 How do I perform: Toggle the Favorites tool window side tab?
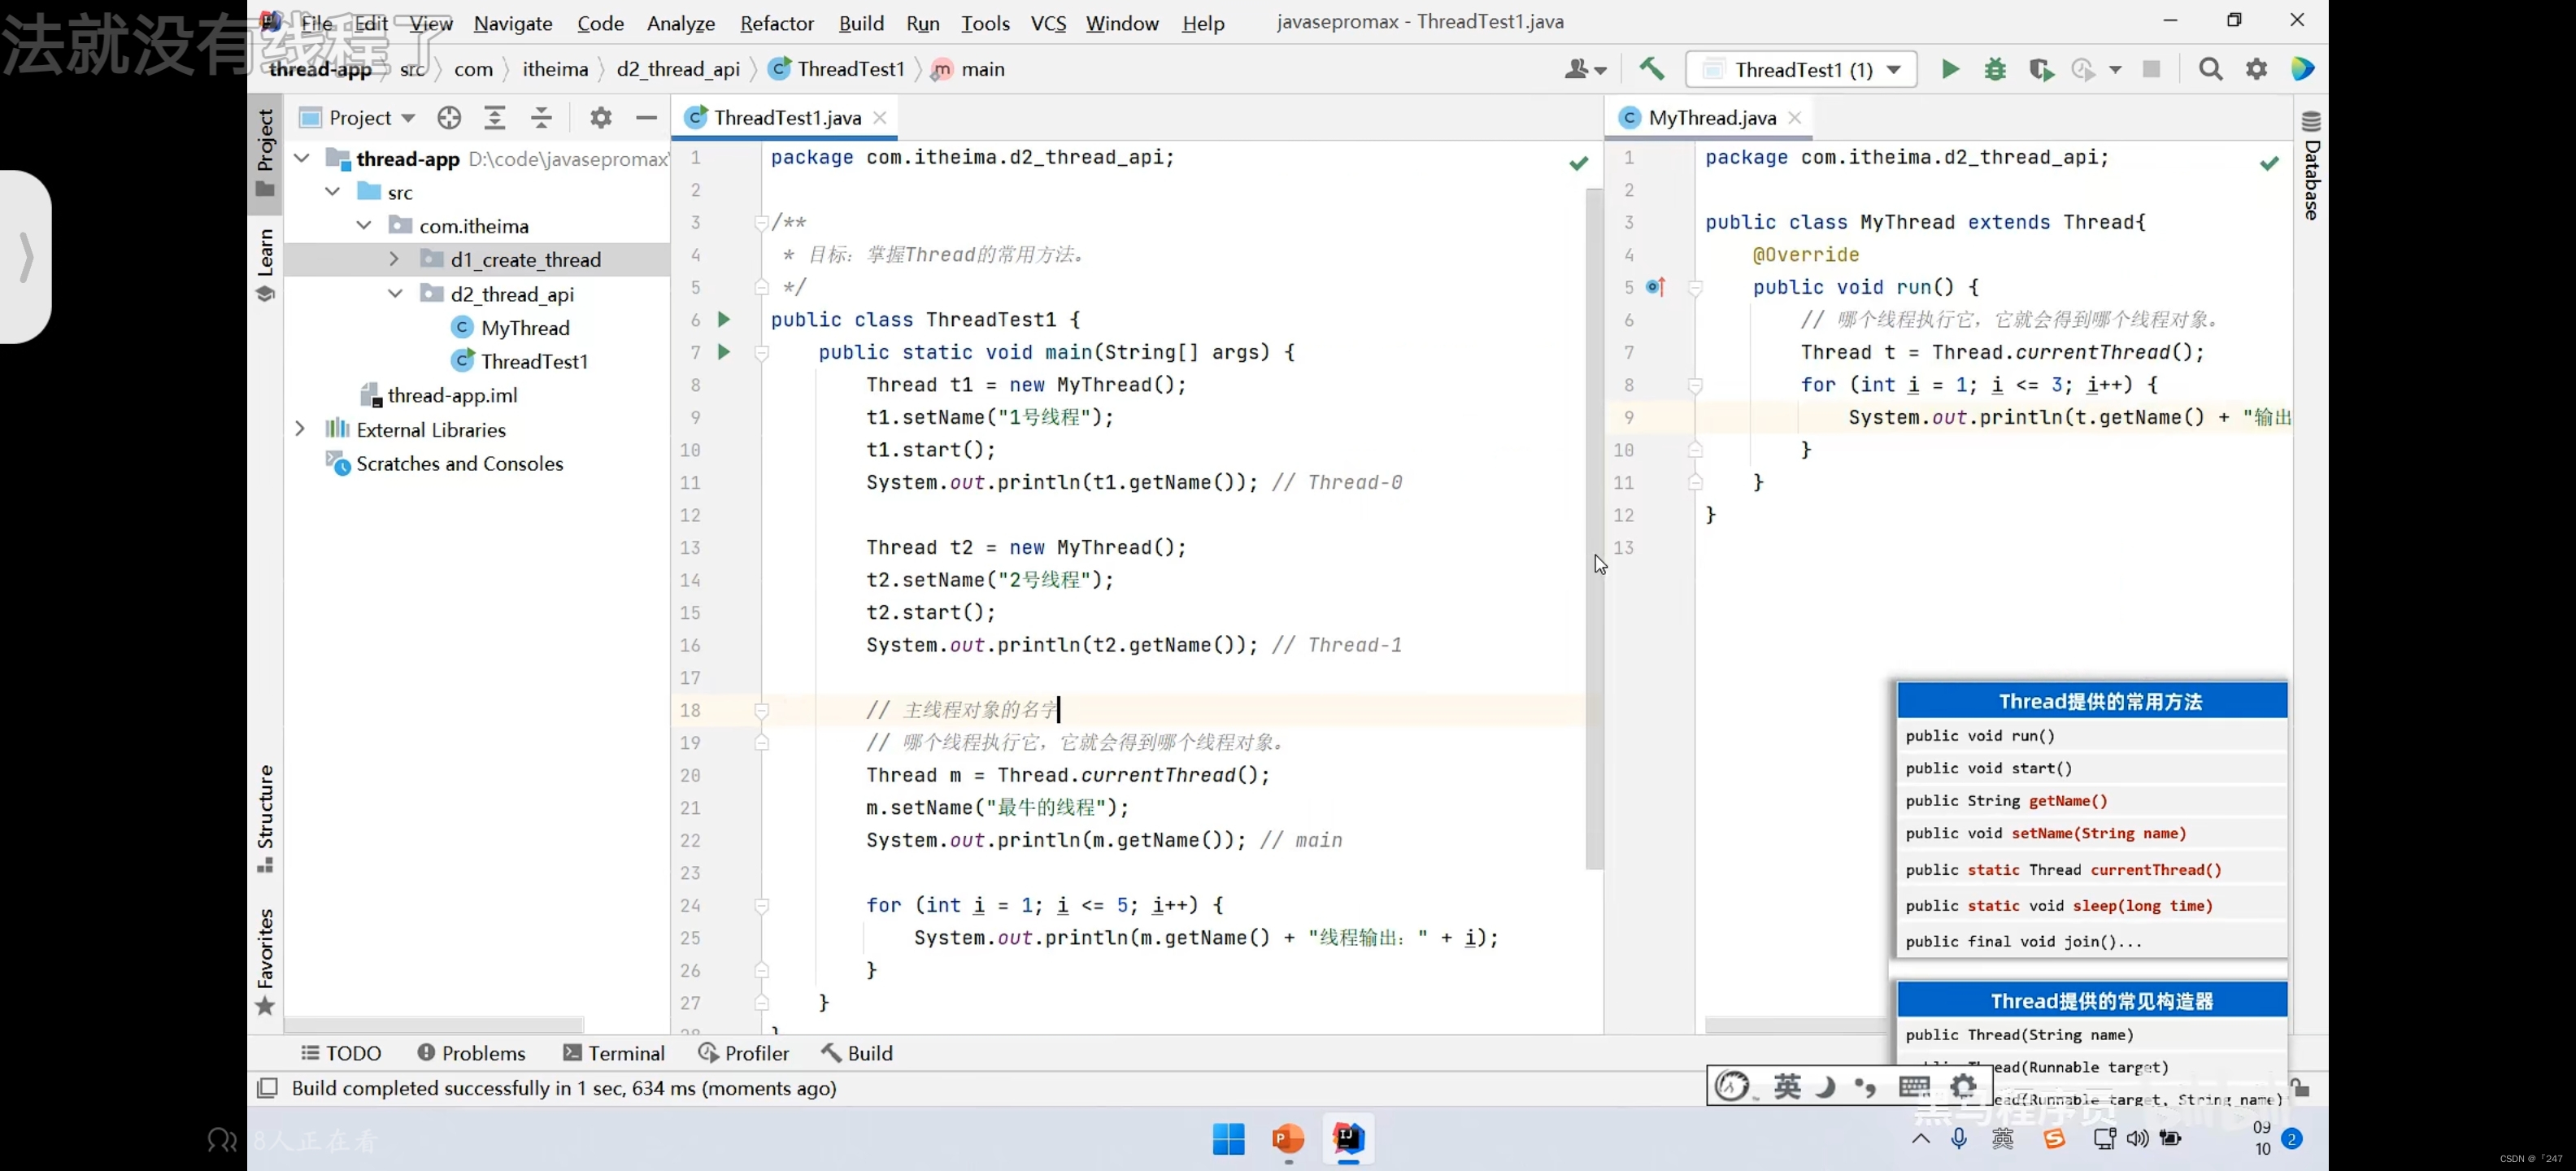tap(265, 962)
